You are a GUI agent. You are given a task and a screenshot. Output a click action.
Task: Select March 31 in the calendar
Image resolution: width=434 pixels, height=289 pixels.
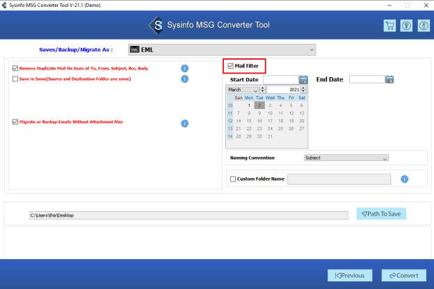(270, 136)
